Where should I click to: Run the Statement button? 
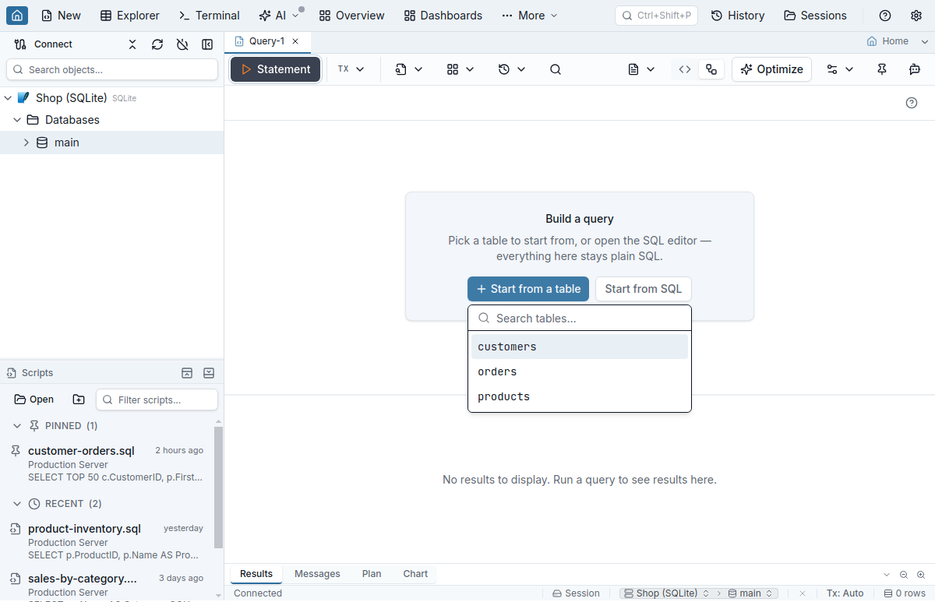click(x=275, y=69)
